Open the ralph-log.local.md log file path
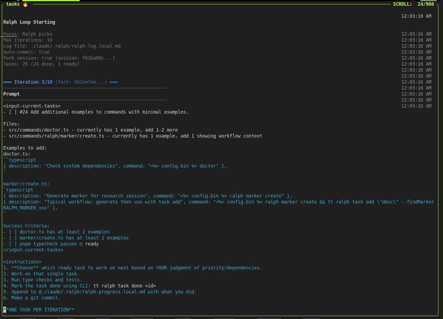This screenshot has height=319, width=443. tap(76, 46)
